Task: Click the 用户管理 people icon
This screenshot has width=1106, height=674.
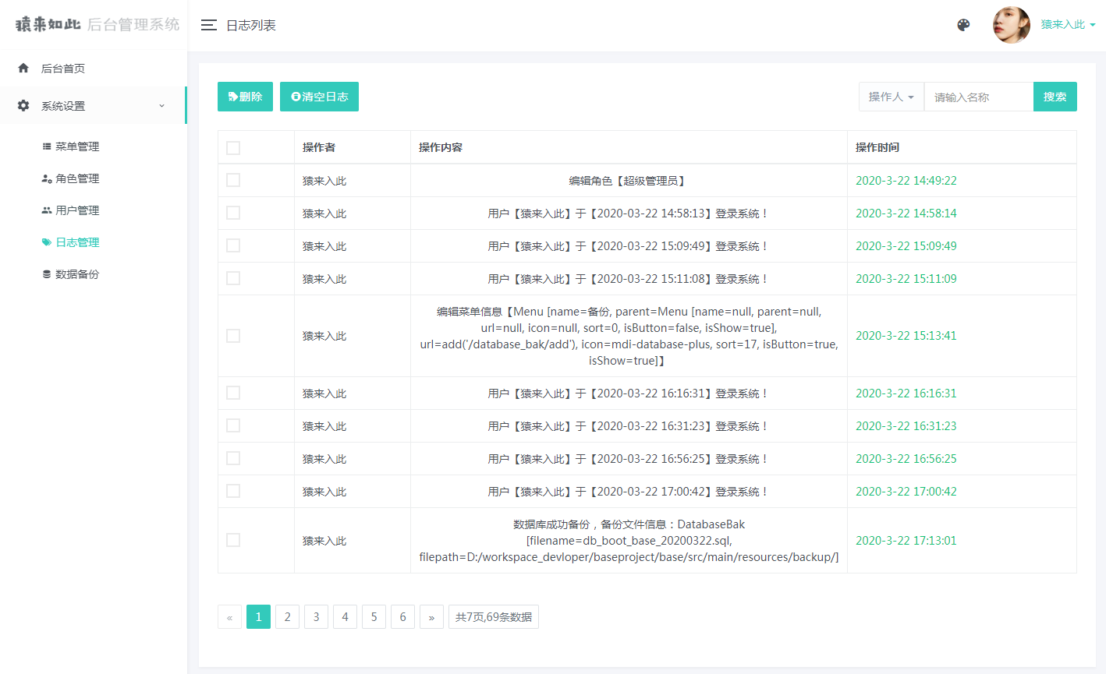Action: click(x=47, y=210)
